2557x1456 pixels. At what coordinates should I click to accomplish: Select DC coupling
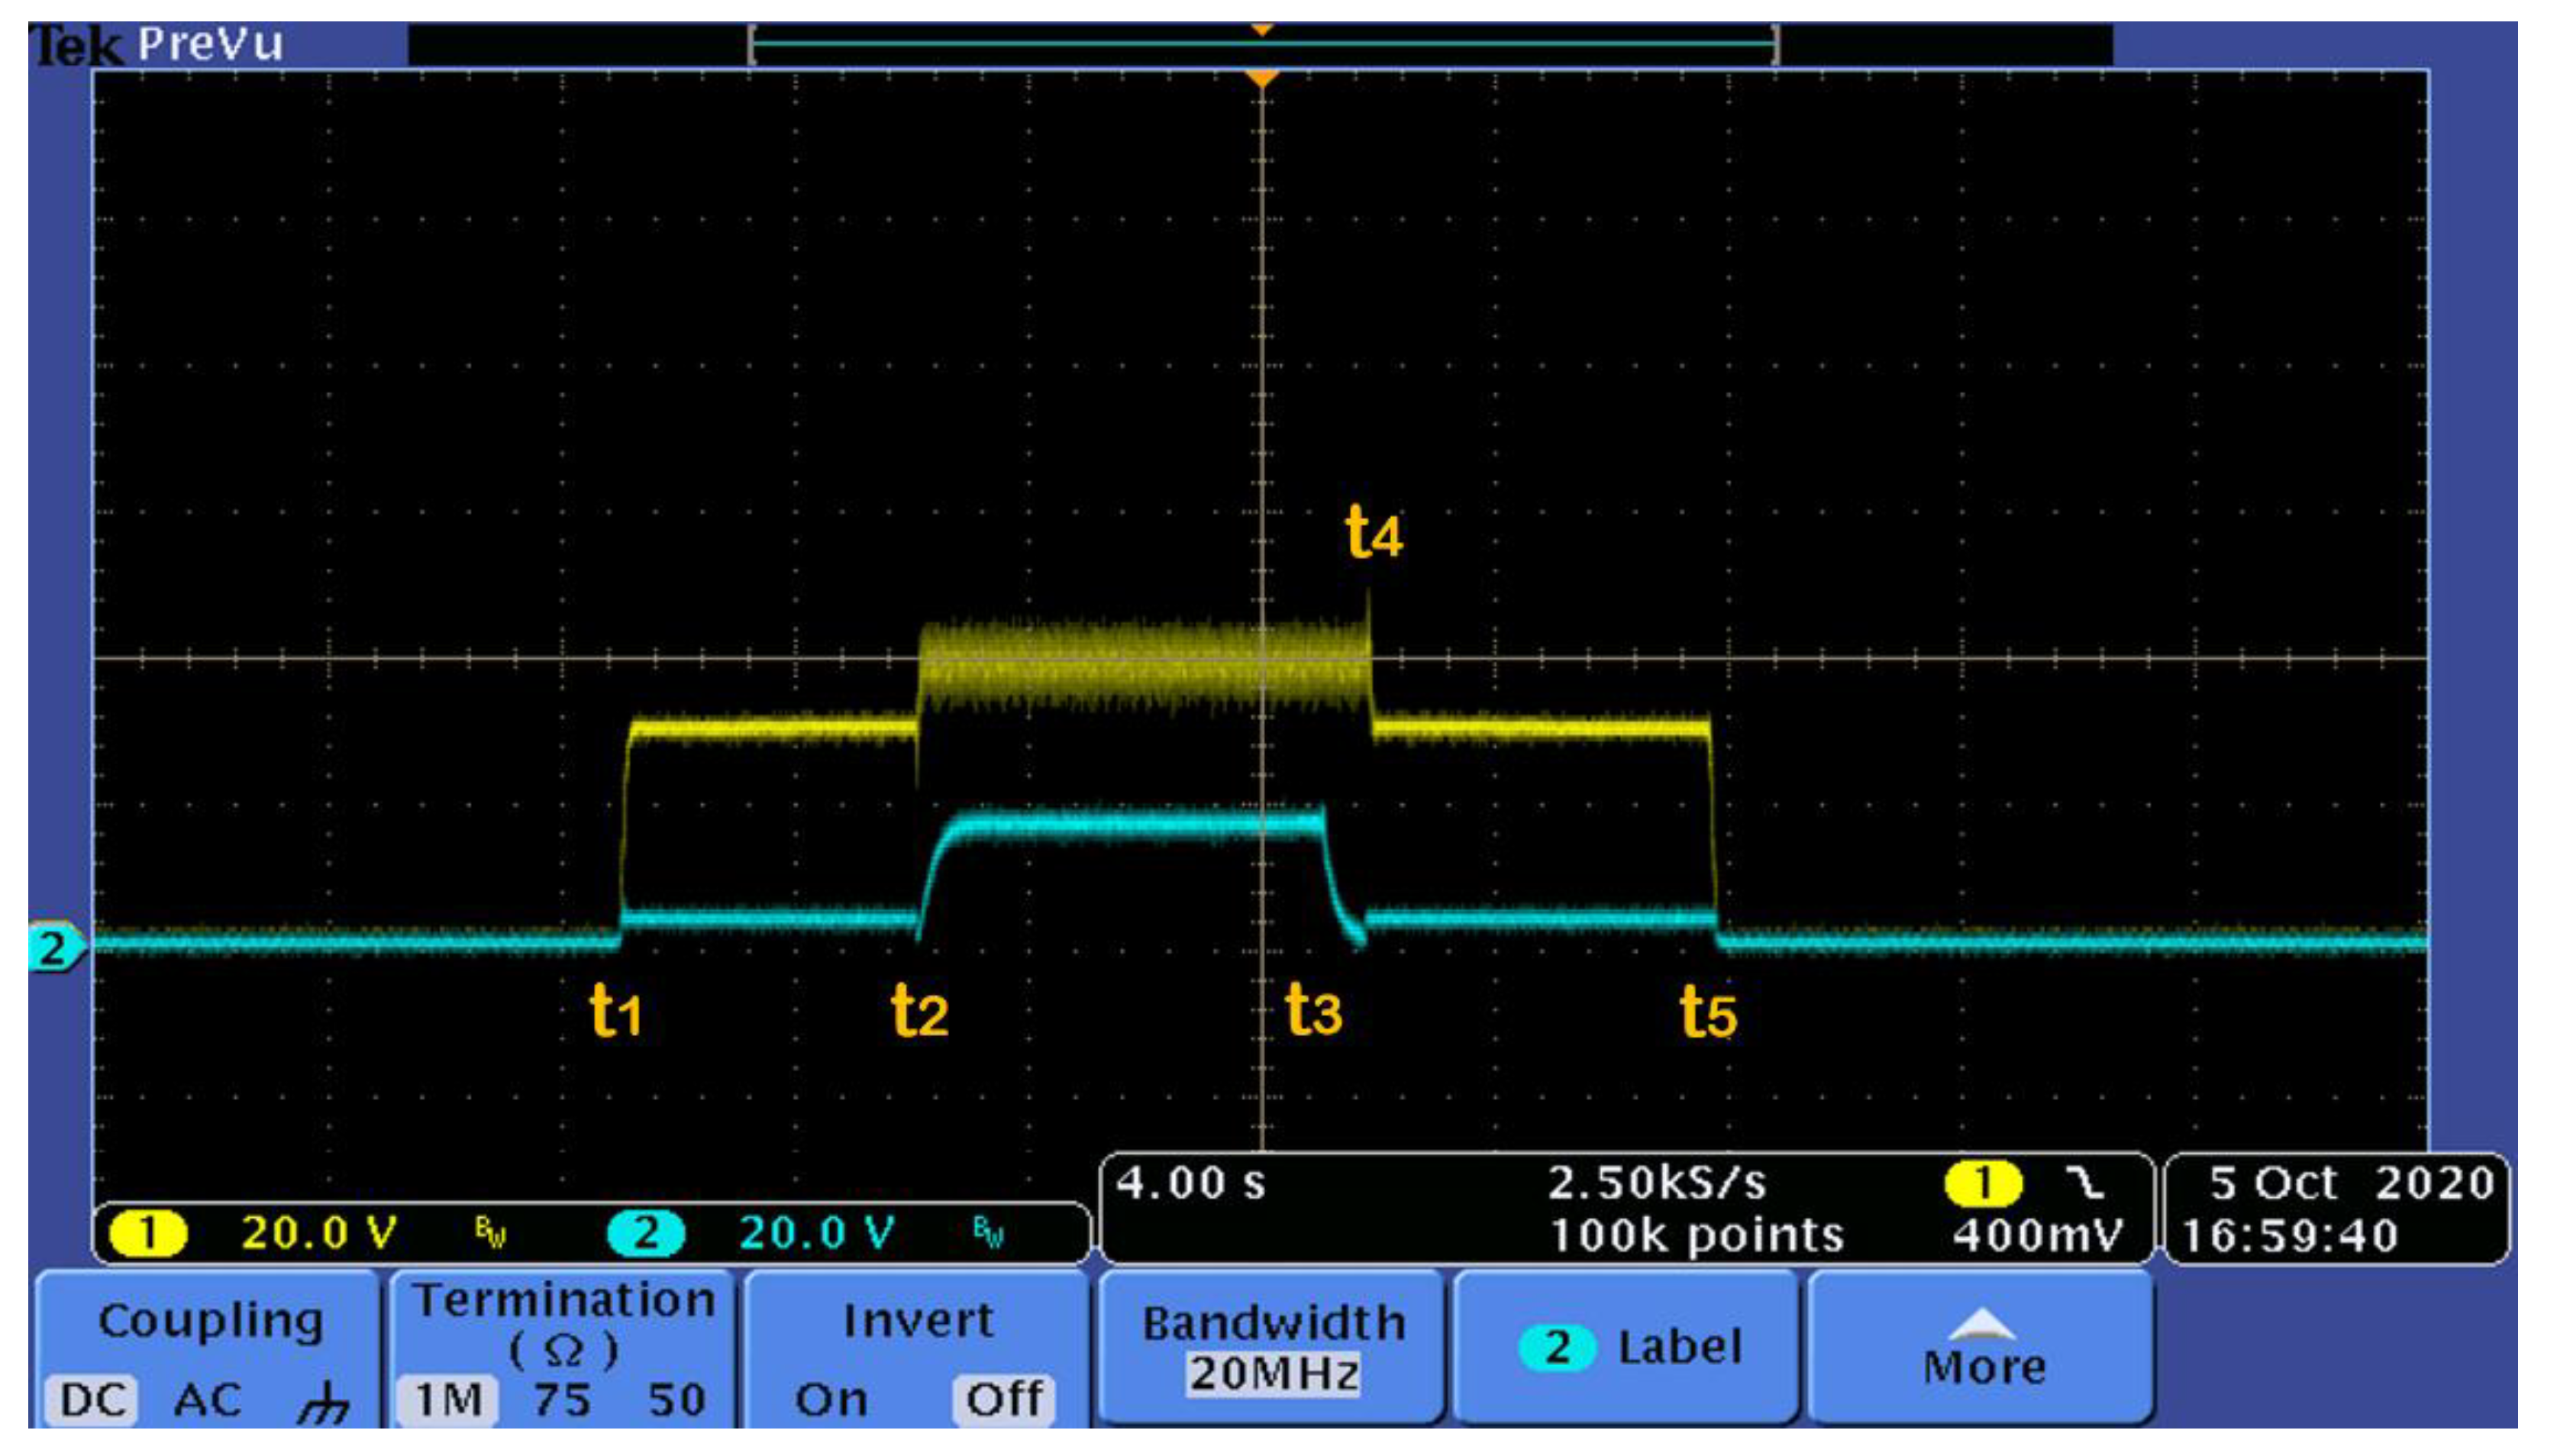pyautogui.click(x=92, y=1399)
